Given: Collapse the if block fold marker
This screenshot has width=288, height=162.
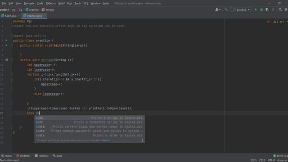Looking at the screenshot, I should click(12, 79).
